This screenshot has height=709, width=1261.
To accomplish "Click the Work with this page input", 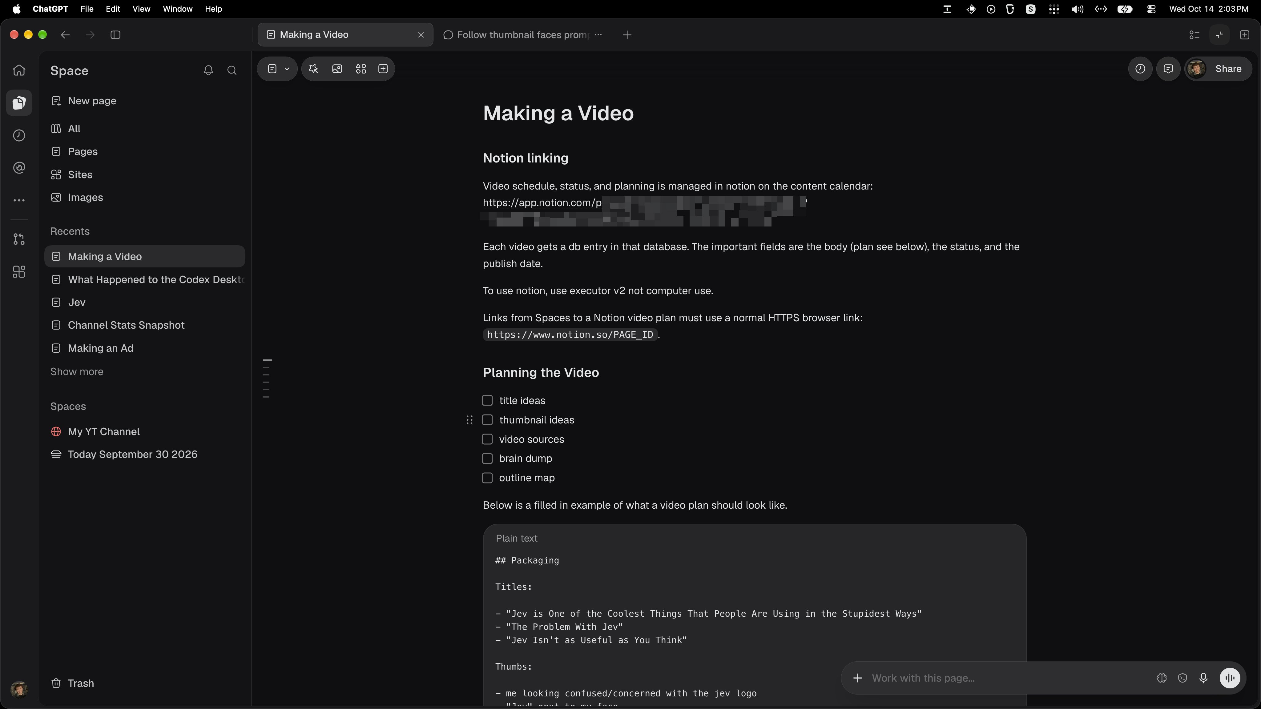I will (x=1009, y=678).
